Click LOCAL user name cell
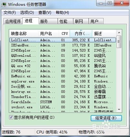This screenshot has height=137, width=130. pos(47,107)
